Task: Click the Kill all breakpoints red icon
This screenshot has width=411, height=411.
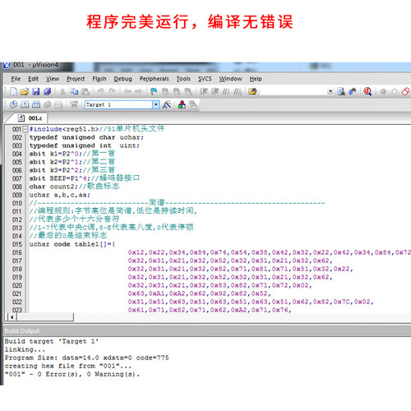Action: (406, 91)
